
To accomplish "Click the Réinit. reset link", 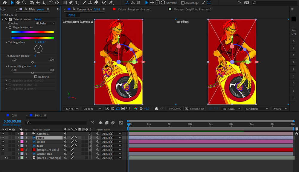I will (38, 19).
